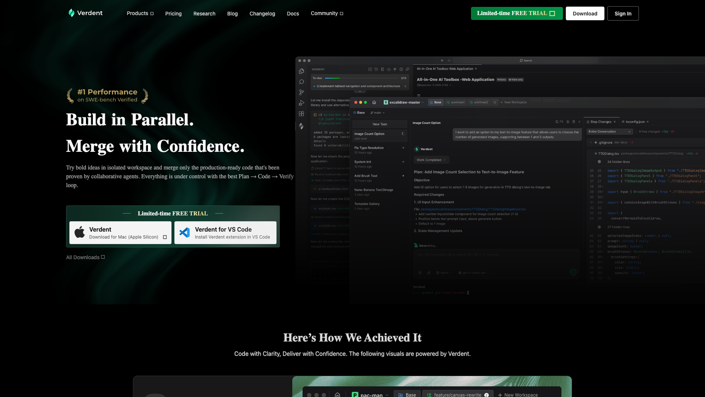705x397 pixels.
Task: Select the worktree2 workspace tab
Action: [479, 102]
